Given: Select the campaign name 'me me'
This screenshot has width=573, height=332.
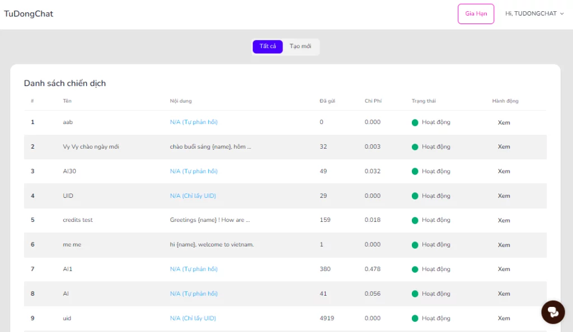Looking at the screenshot, I should [x=72, y=244].
